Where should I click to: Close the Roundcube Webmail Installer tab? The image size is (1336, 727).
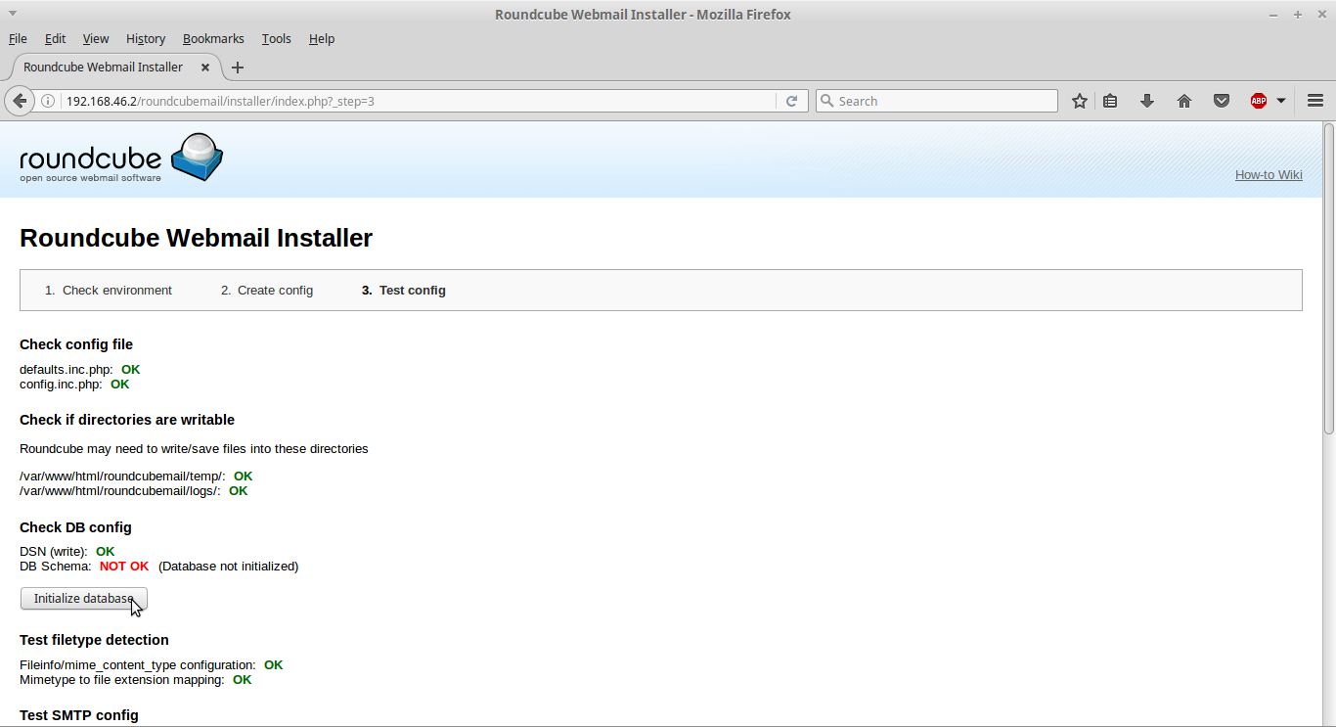pos(205,68)
